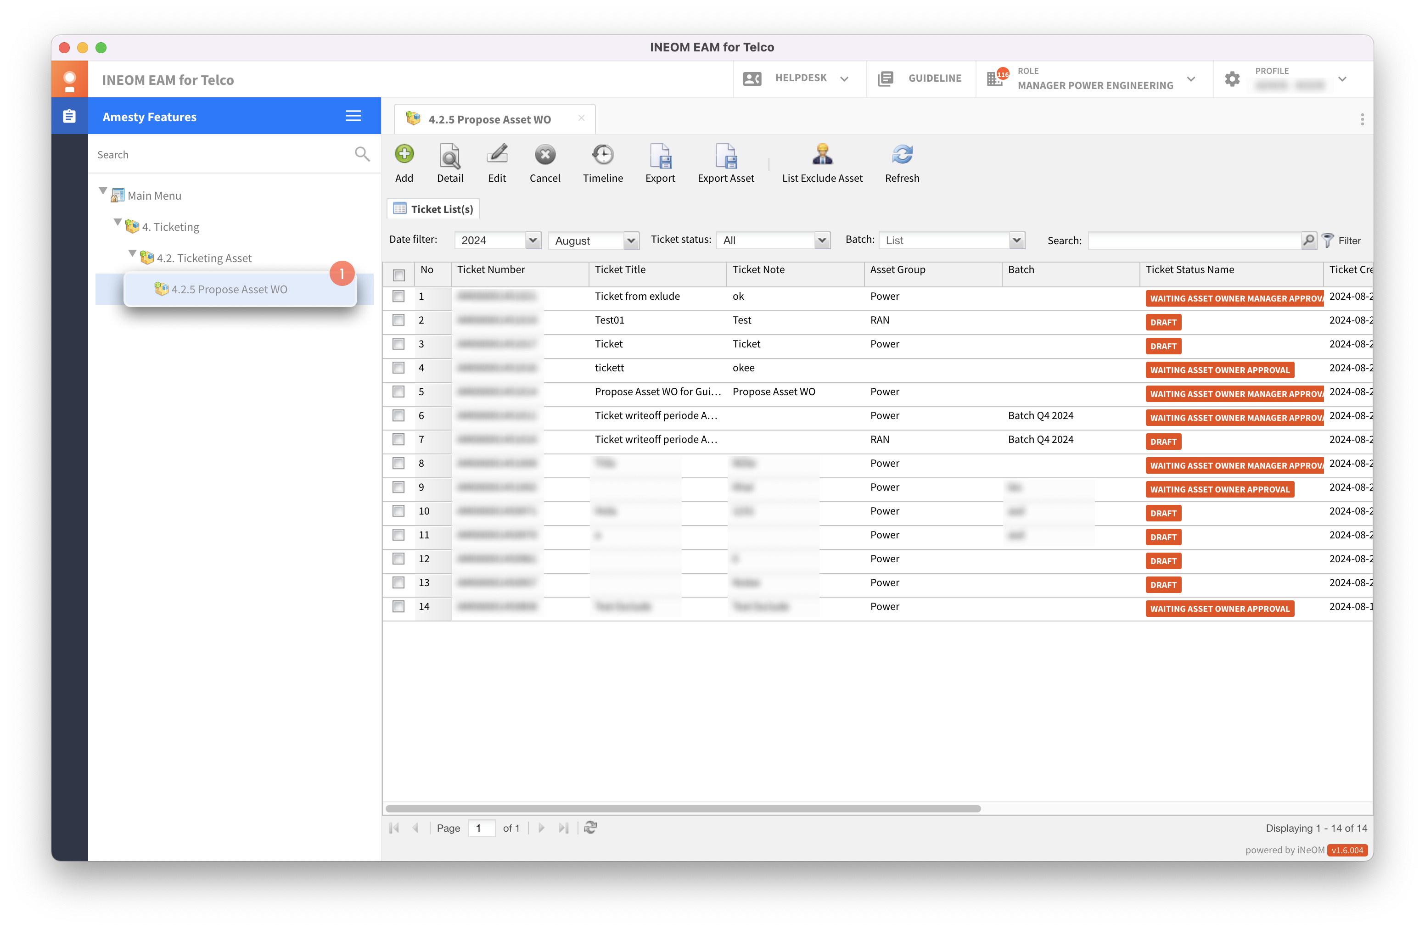The image size is (1425, 929).
Task: Open the August month dropdown
Action: tap(631, 241)
